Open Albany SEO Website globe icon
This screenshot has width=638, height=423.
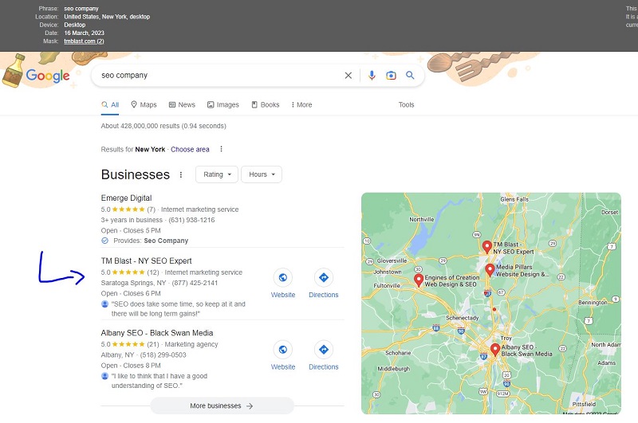283,350
